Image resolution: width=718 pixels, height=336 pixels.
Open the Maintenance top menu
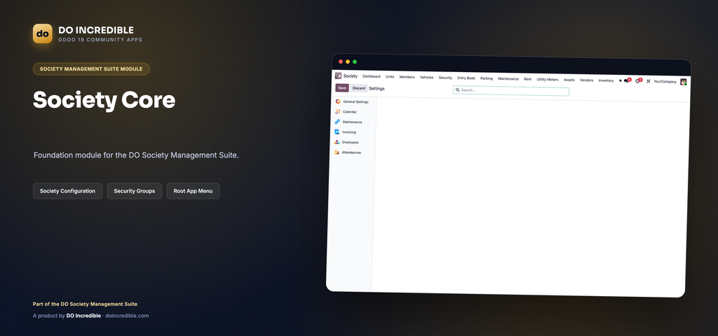508,78
